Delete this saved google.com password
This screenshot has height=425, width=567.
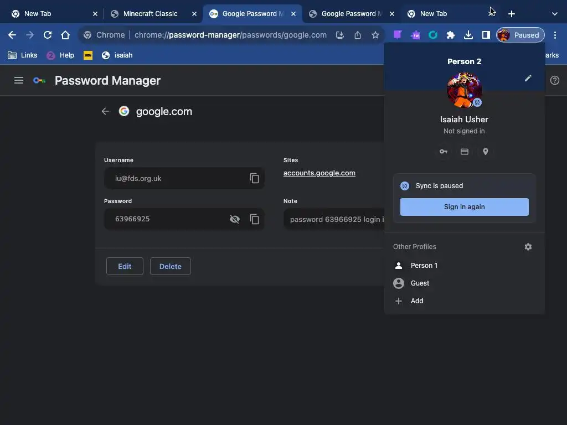pos(171,266)
